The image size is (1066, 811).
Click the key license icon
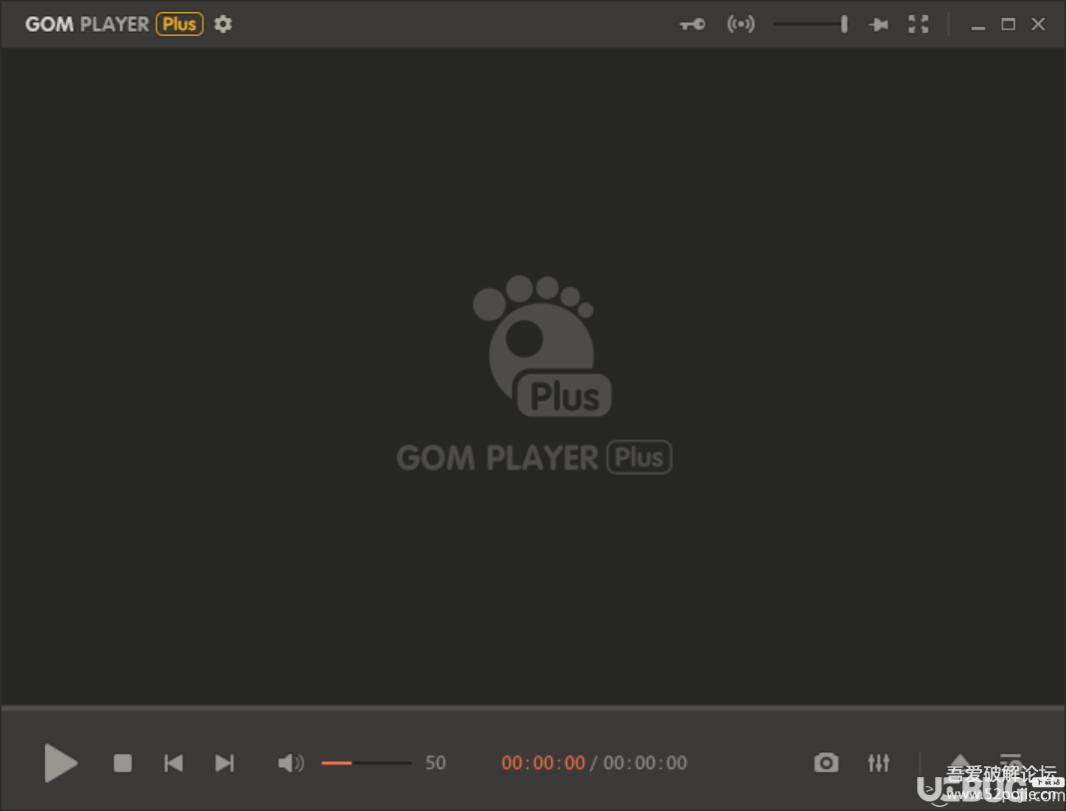coord(692,24)
